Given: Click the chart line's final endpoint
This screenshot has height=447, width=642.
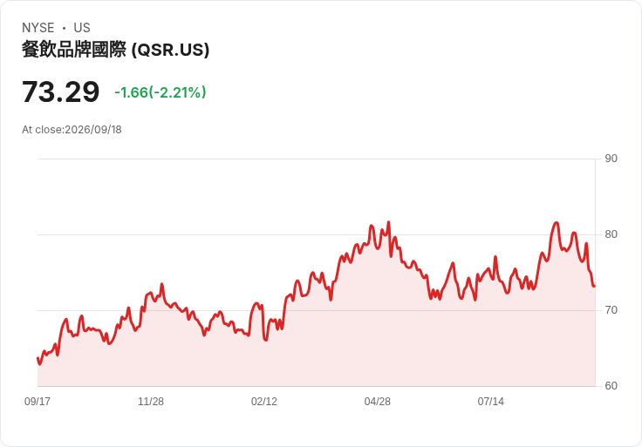Looking at the screenshot, I should pos(595,286).
